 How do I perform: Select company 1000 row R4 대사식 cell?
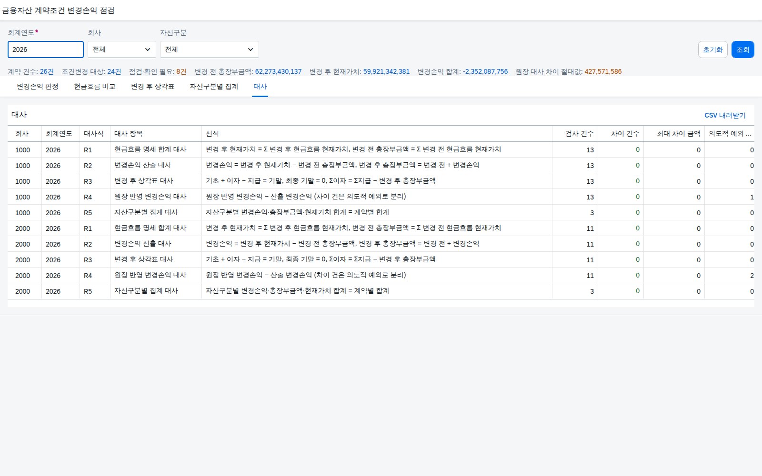(95, 197)
